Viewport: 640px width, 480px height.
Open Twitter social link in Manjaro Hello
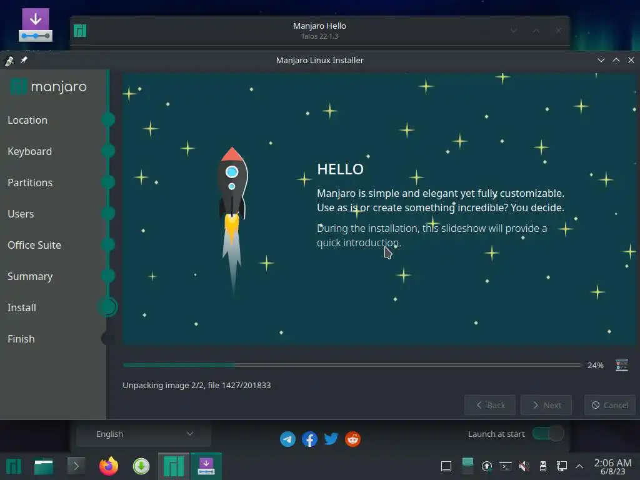coord(331,439)
